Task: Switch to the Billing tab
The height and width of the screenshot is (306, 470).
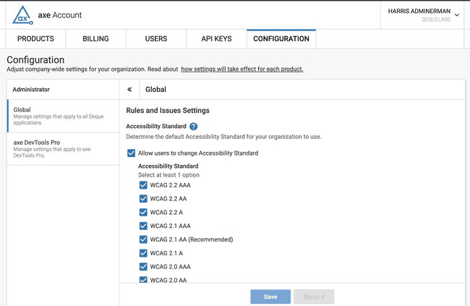Action: pos(95,39)
